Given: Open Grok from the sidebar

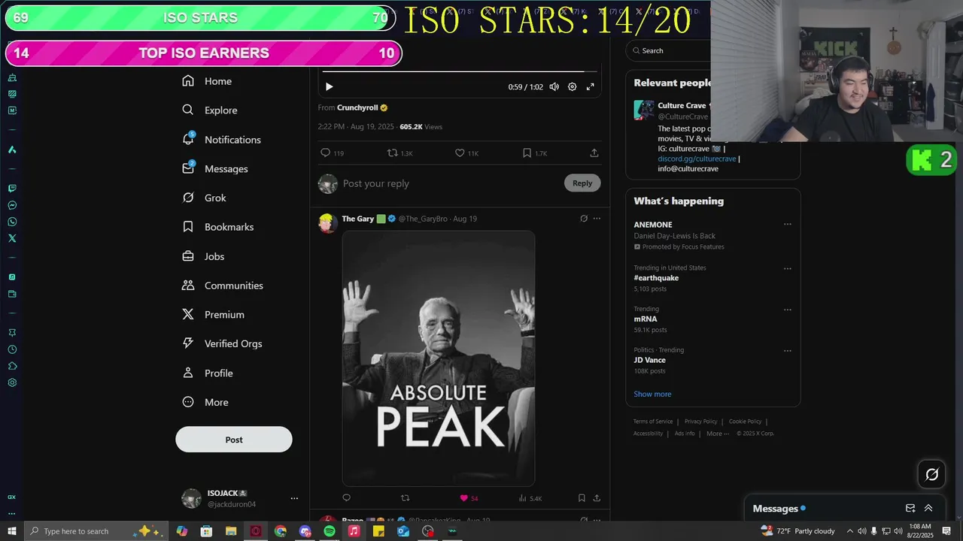Looking at the screenshot, I should coord(205,198).
